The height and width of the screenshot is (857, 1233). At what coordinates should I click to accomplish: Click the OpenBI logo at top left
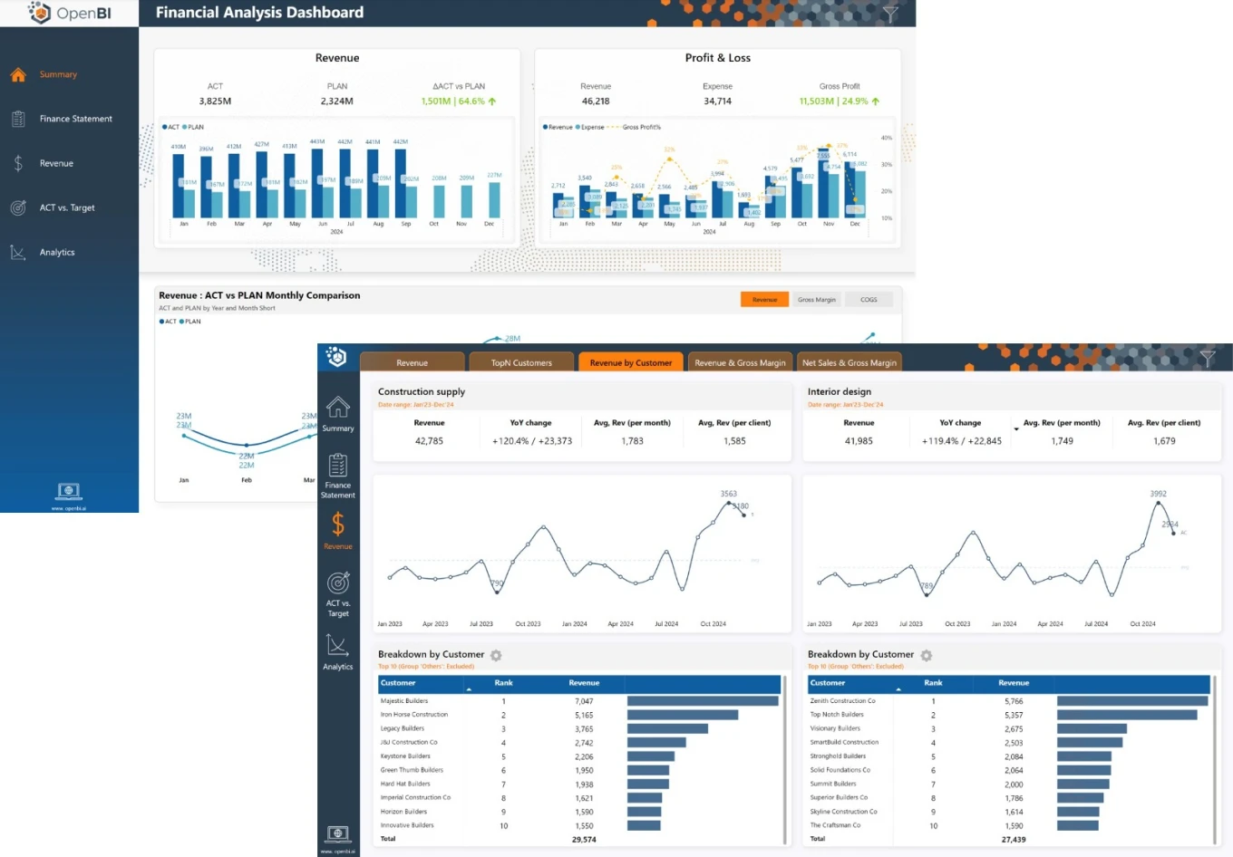tap(70, 13)
